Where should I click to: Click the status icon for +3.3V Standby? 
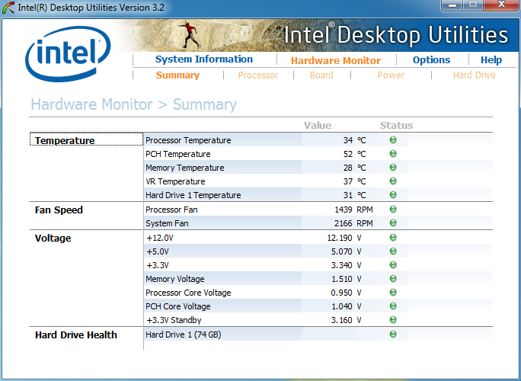(393, 319)
